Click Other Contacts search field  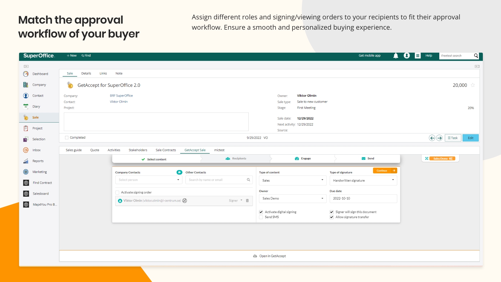tap(219, 180)
